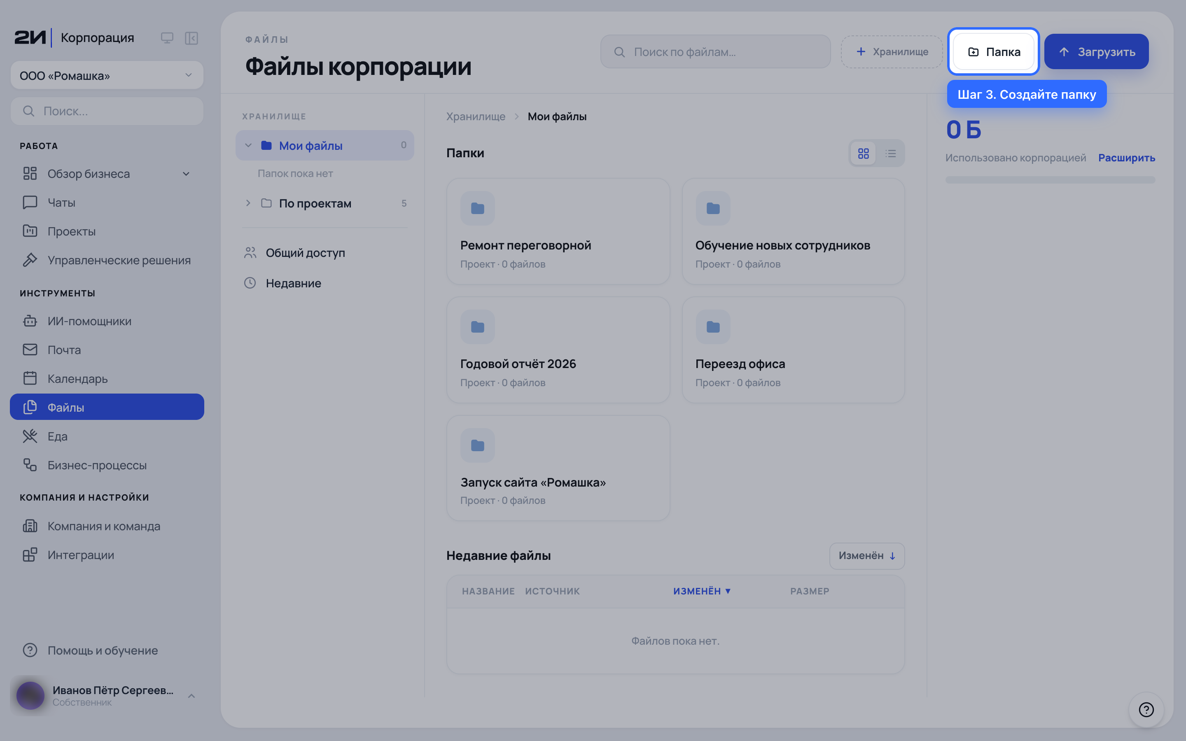Collapse sidebar using the panel icon
1186x741 pixels.
pyautogui.click(x=191, y=38)
